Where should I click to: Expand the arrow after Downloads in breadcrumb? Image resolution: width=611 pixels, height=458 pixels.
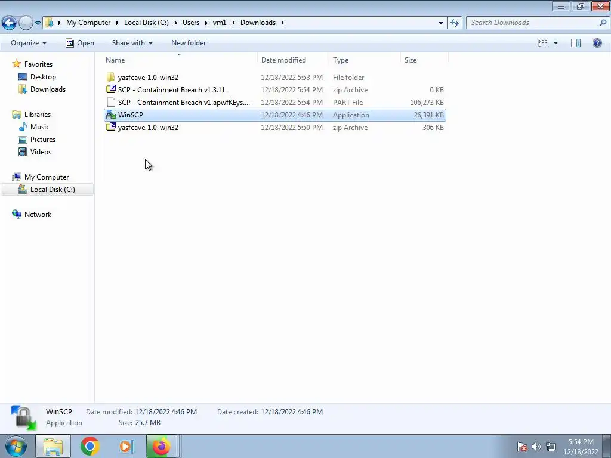pos(282,23)
